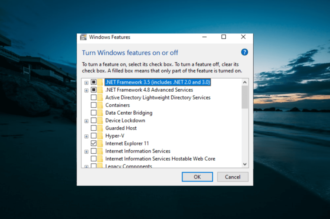Minimize the Windows Features dialog
The width and height of the screenshot is (330, 219).
tap(204, 37)
